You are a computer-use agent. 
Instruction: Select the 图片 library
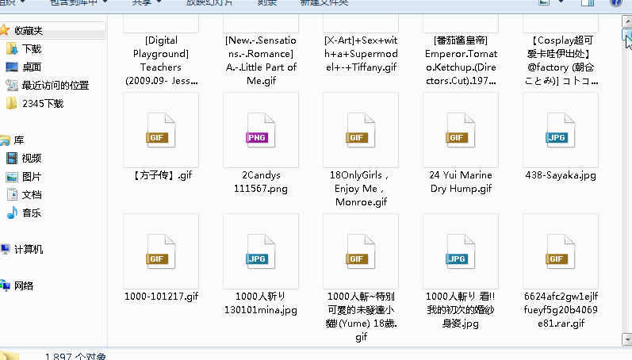tap(32, 176)
